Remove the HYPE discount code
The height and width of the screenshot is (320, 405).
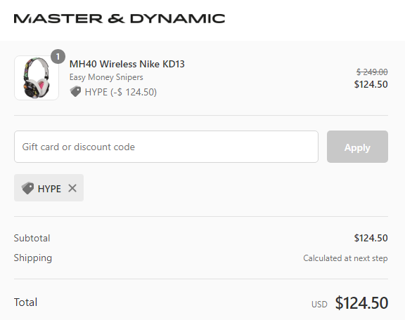(72, 188)
